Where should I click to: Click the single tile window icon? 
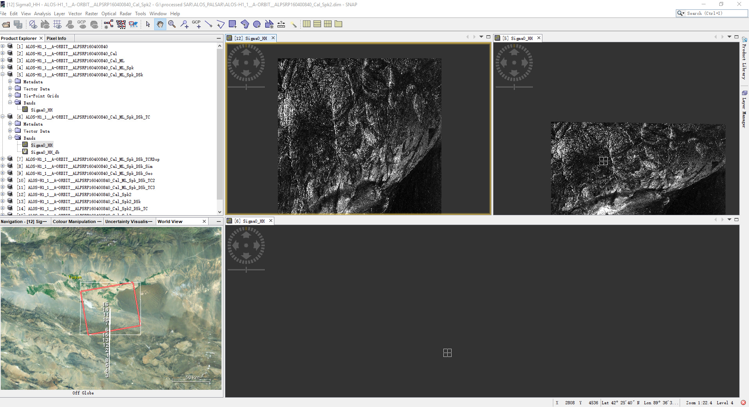[338, 24]
